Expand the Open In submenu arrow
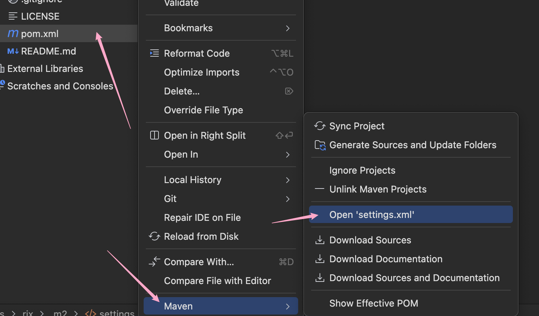 coord(288,154)
